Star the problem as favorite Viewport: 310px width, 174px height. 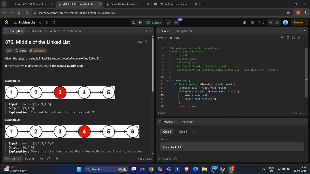click(42, 159)
